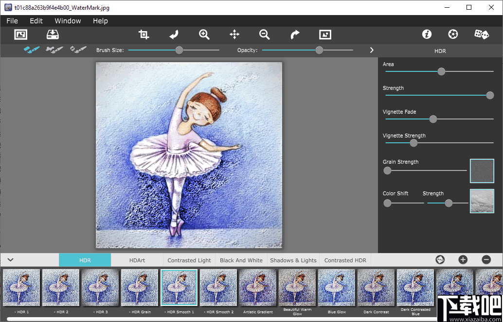Select the Zoom Out tool
The width and height of the screenshot is (503, 322).
(264, 34)
